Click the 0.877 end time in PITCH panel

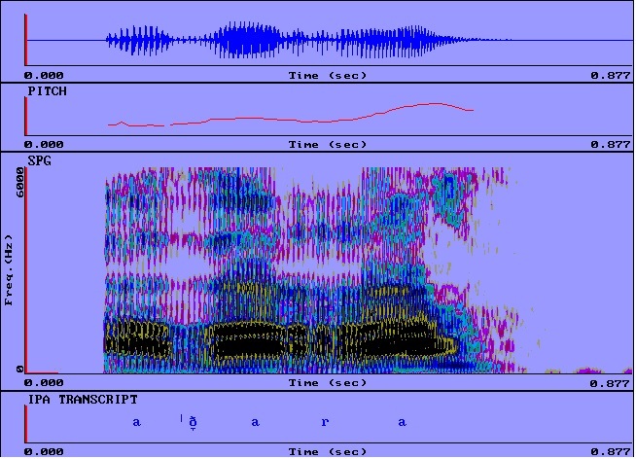(x=611, y=145)
